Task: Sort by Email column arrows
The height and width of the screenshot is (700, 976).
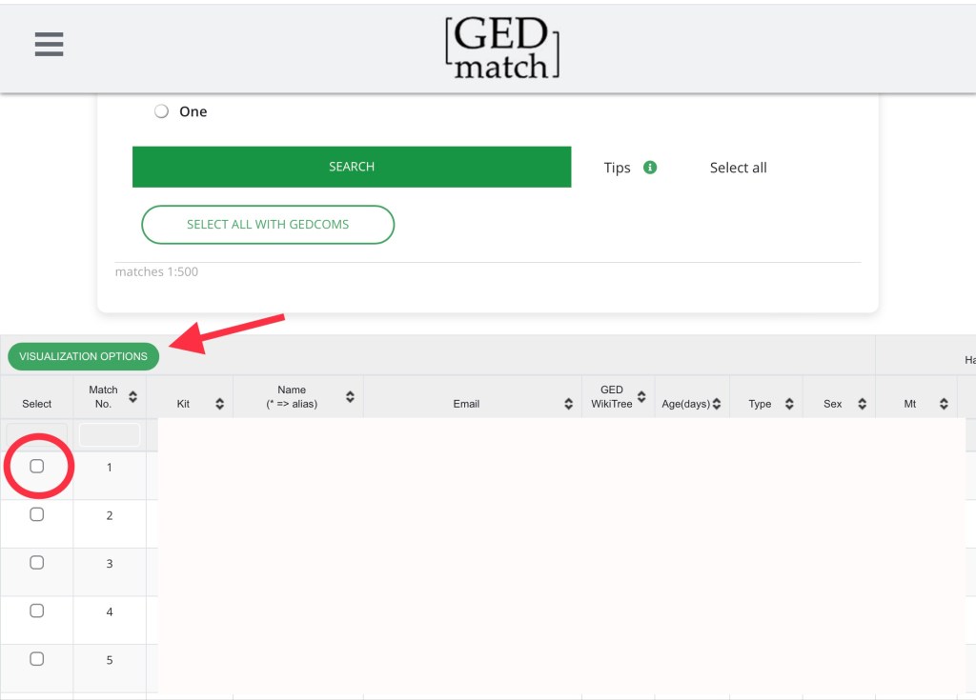Action: [x=568, y=404]
